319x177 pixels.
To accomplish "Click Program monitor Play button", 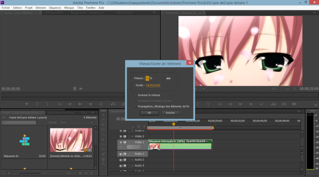I will coord(240,104).
